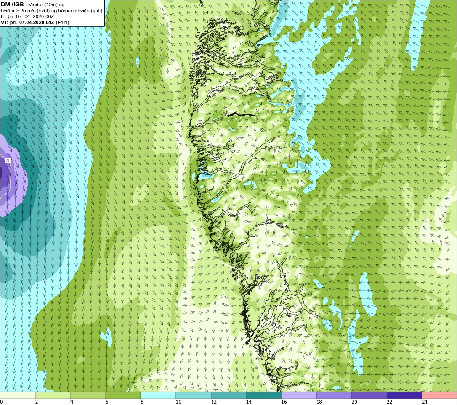Click the 'DMI/IGB' title text
This screenshot has height=405, width=457.
(x=12, y=5)
